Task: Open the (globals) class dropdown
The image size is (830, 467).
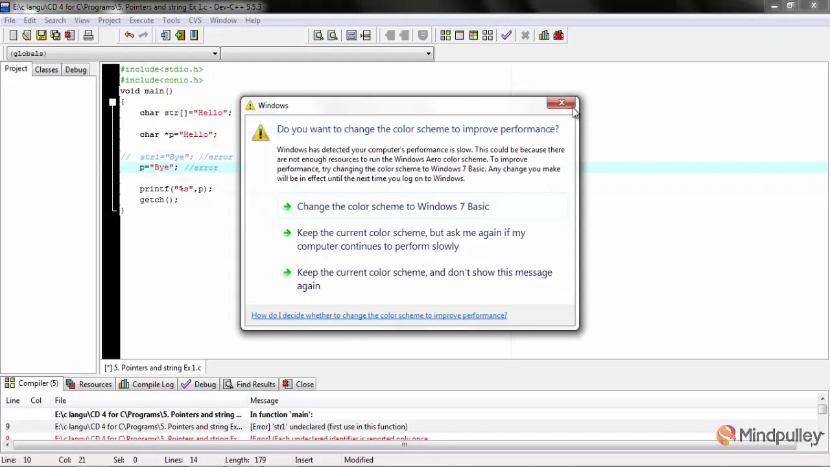Action: (x=113, y=53)
